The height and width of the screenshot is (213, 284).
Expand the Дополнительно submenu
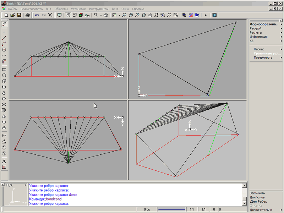point(266,210)
